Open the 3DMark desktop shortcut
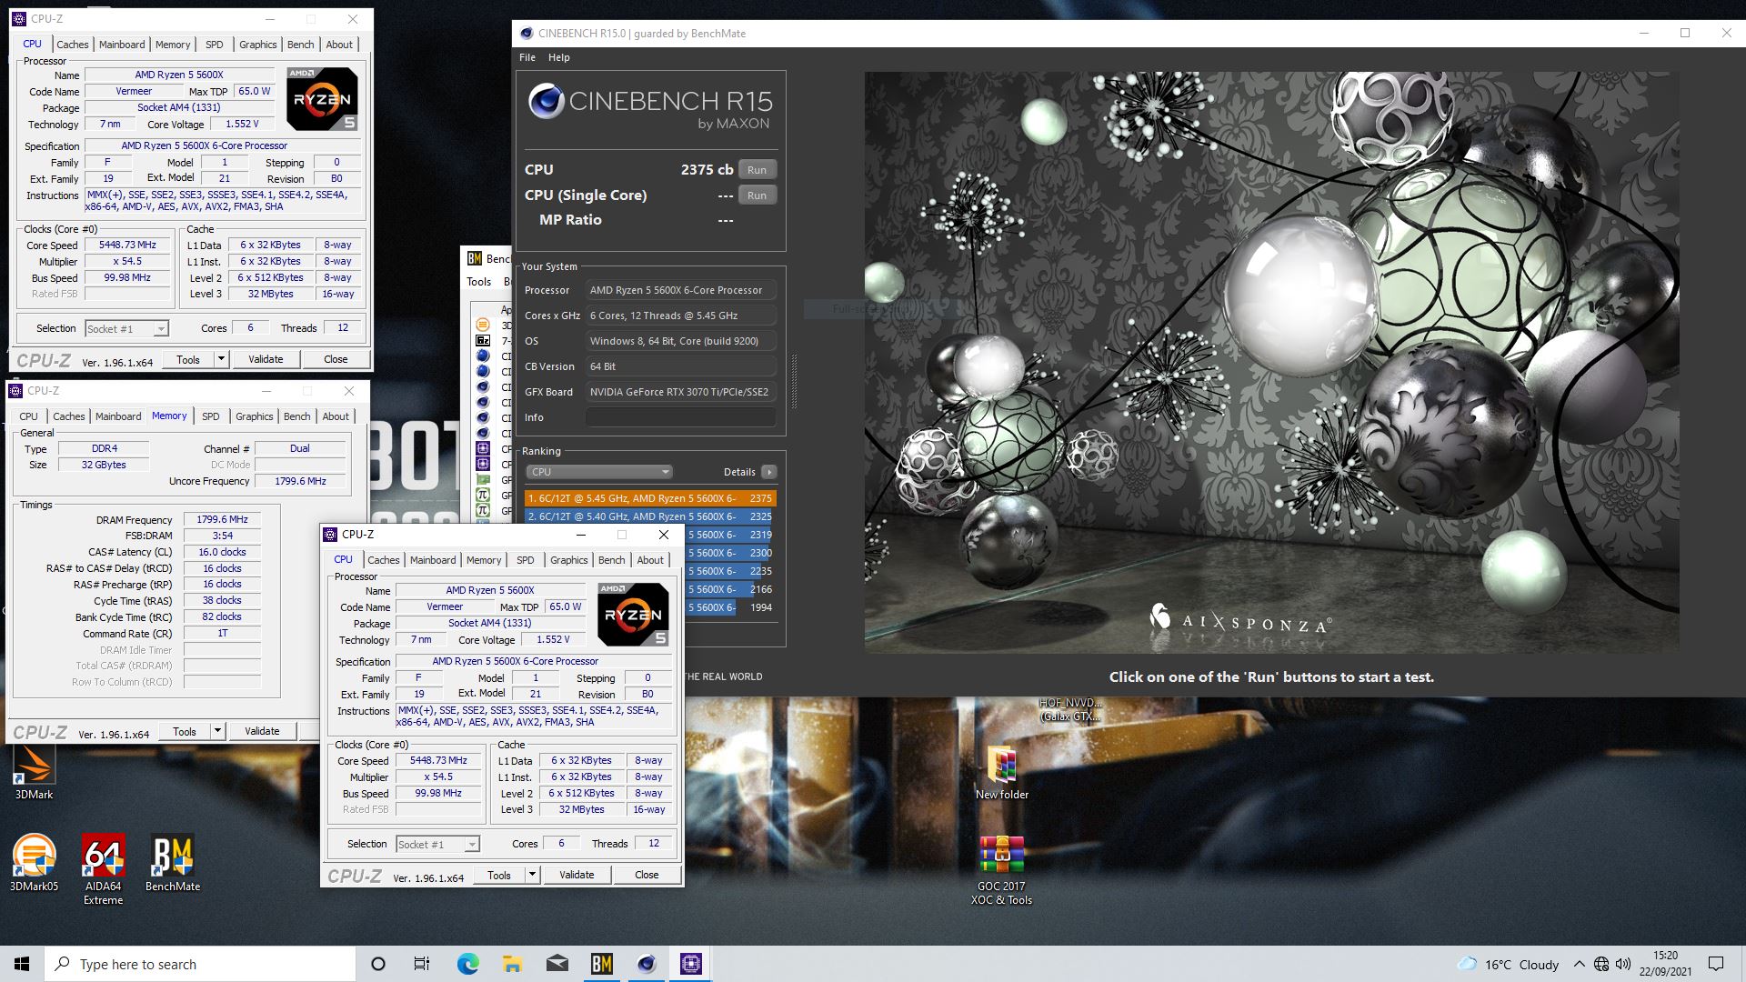 (x=34, y=771)
